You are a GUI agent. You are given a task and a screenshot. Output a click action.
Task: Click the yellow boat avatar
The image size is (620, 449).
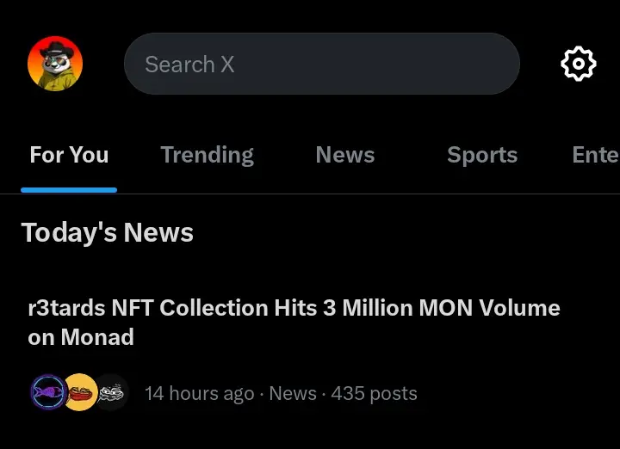[80, 392]
